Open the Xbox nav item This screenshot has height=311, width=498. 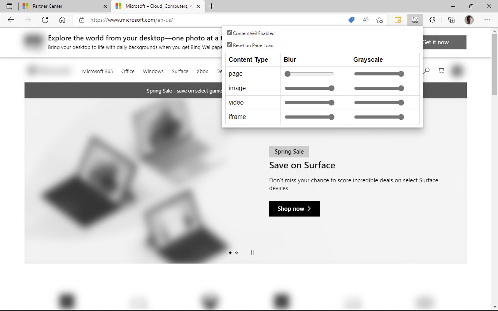pyautogui.click(x=202, y=71)
